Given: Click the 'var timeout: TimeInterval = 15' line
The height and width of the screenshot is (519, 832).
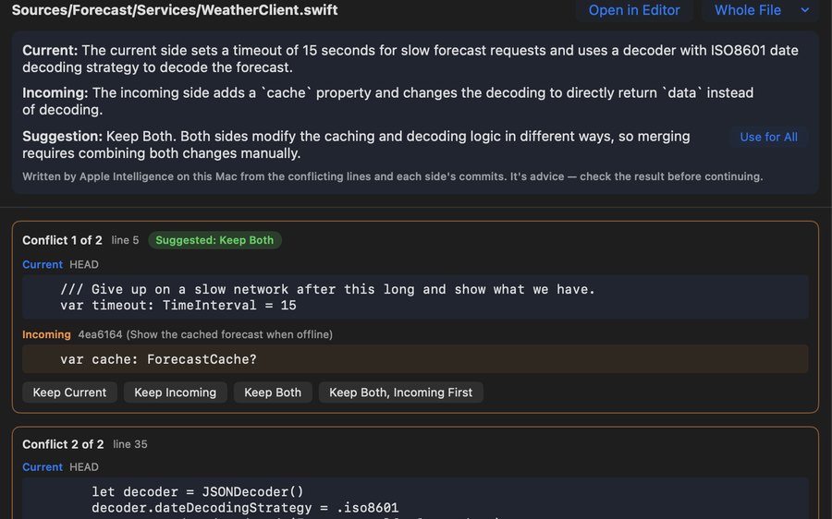Looking at the screenshot, I should click(x=177, y=306).
